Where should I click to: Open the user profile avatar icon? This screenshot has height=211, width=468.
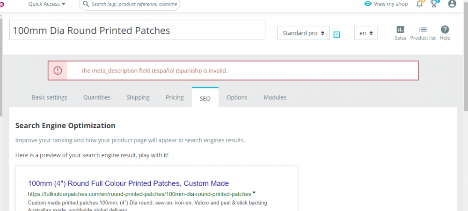pyautogui.click(x=452, y=4)
